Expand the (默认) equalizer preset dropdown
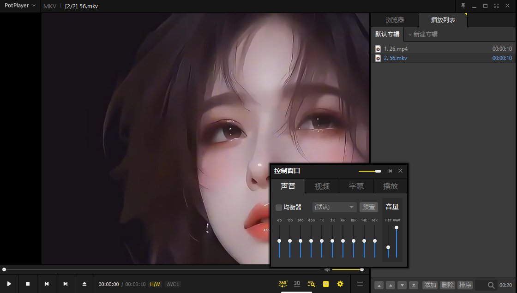The image size is (517, 293). [334, 207]
